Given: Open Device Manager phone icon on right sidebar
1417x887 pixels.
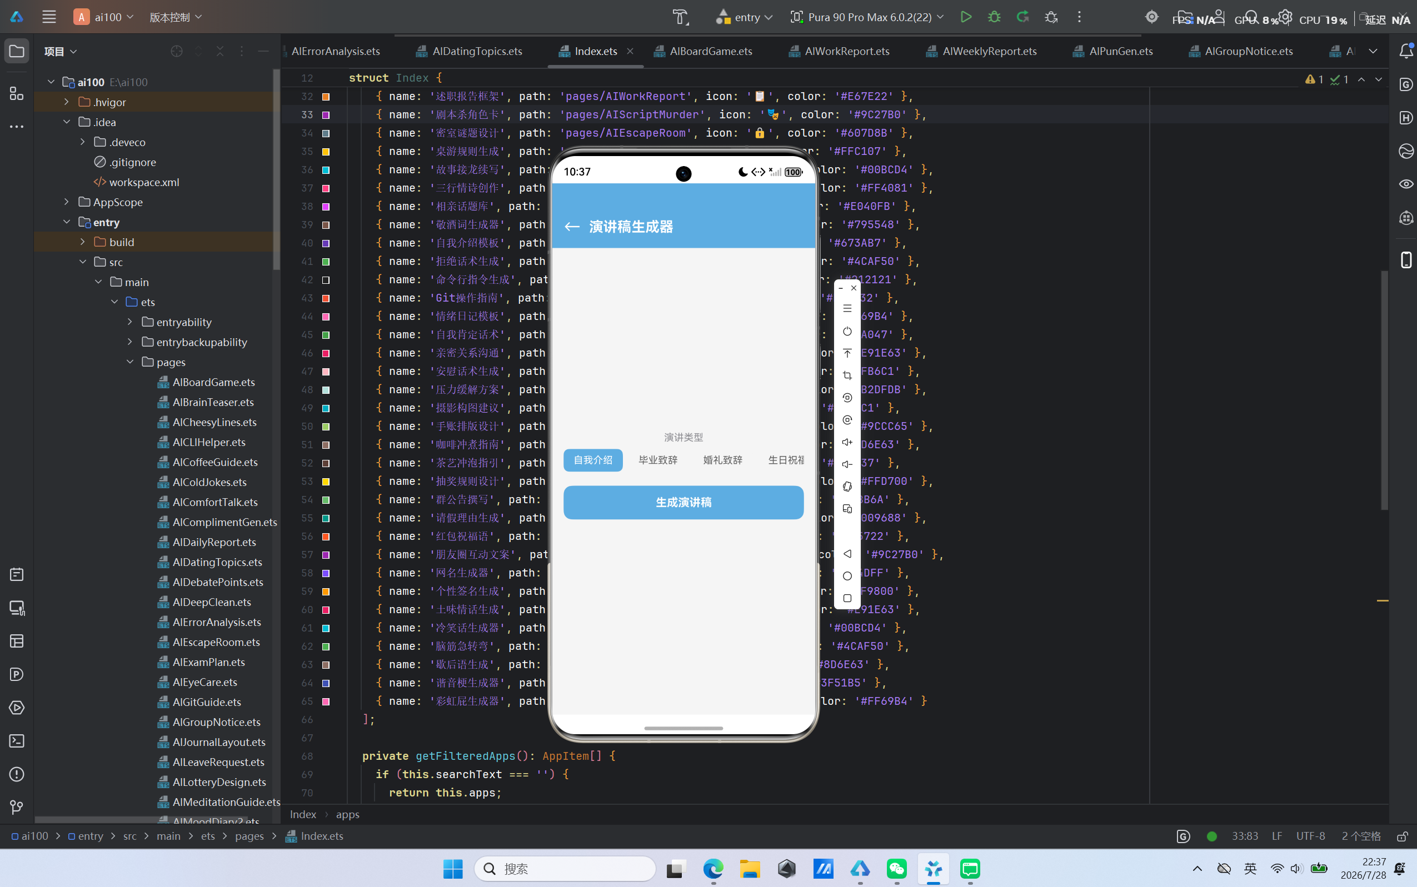Looking at the screenshot, I should (1406, 259).
